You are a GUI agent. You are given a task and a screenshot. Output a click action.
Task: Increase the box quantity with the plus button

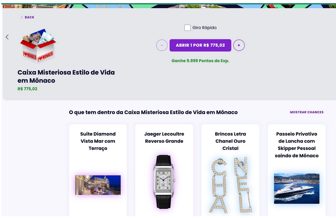(239, 45)
